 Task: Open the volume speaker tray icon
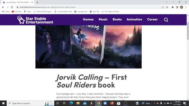tap(171, 103)
